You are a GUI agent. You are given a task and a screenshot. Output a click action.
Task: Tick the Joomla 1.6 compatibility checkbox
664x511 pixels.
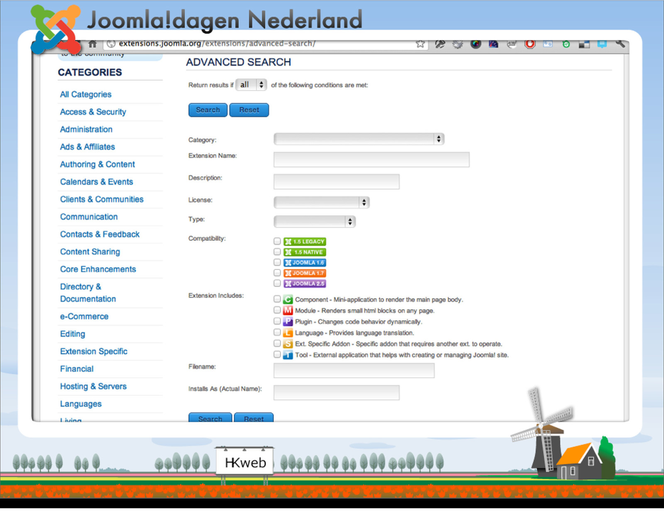point(277,262)
